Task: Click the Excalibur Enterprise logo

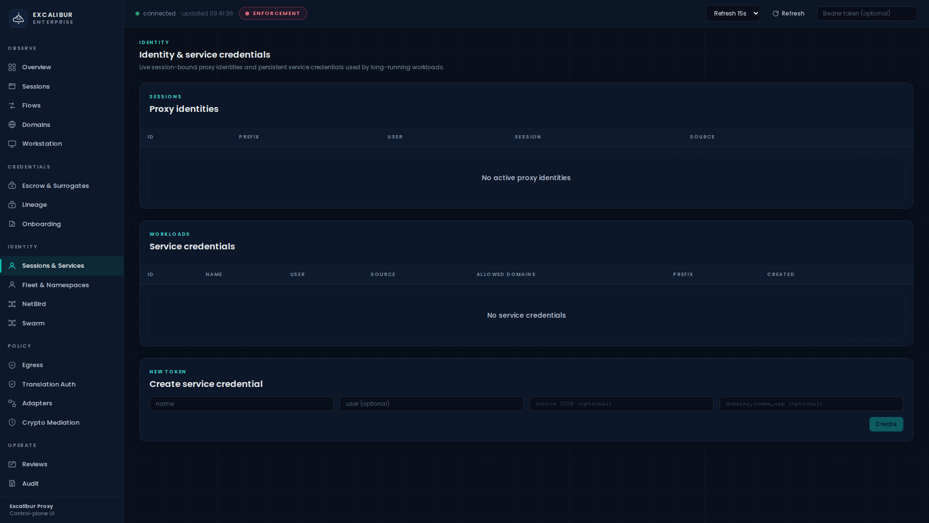Action: 41,18
